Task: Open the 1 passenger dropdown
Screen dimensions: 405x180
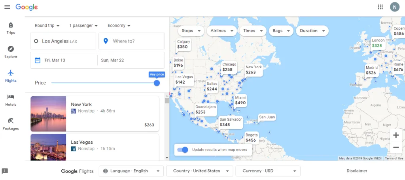Action: point(83,26)
